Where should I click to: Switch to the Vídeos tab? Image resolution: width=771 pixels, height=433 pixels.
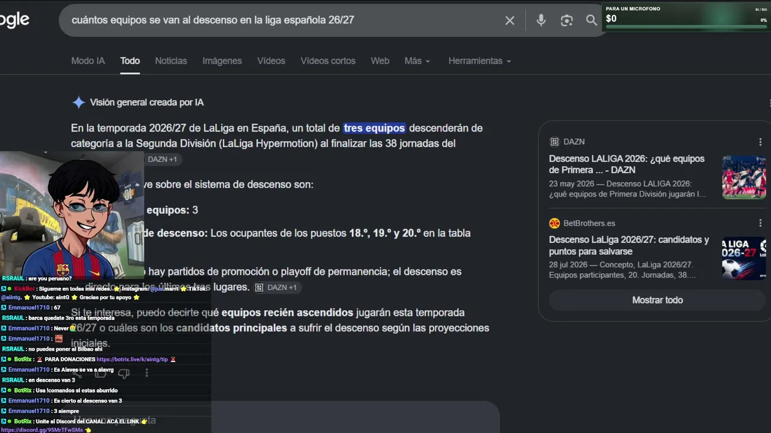click(271, 61)
